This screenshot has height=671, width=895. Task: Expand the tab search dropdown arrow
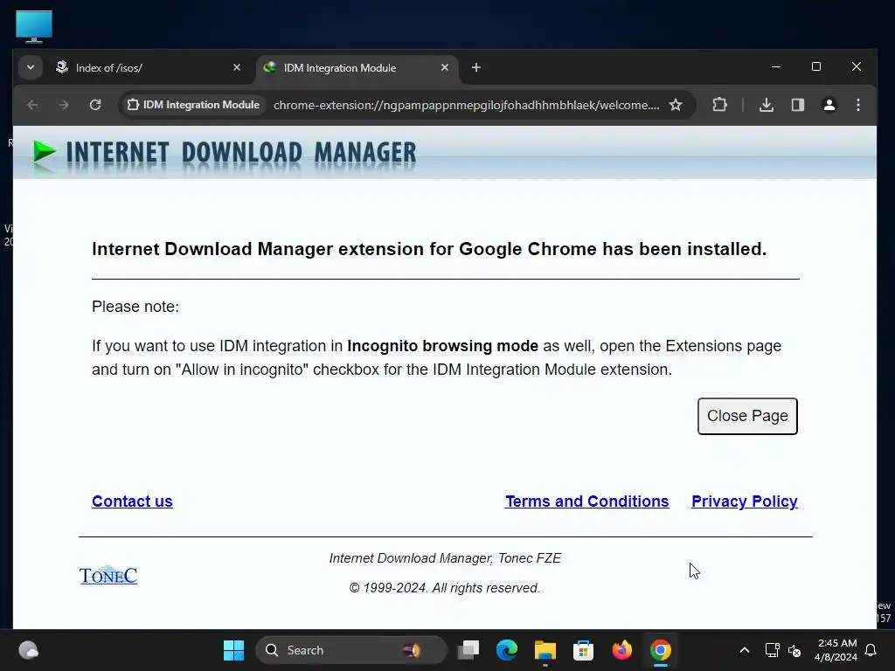coord(31,67)
